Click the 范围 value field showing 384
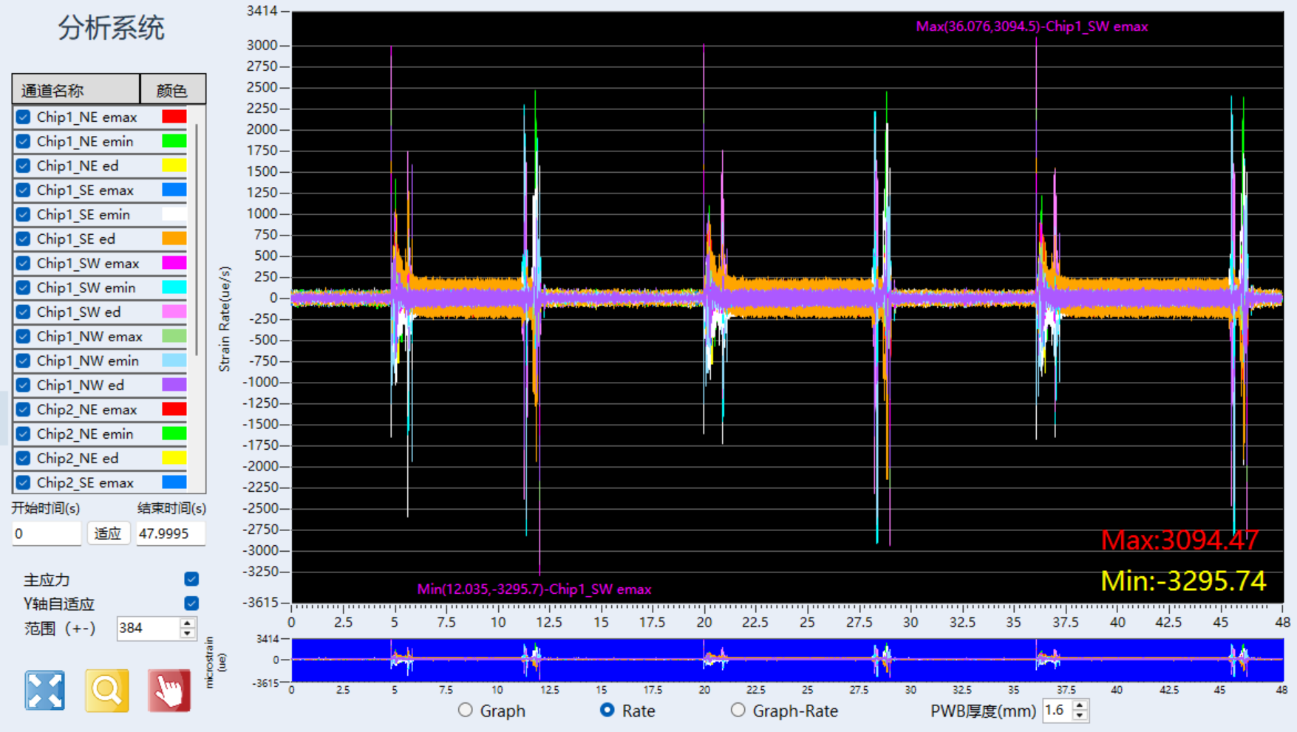The width and height of the screenshot is (1297, 732). [148, 628]
